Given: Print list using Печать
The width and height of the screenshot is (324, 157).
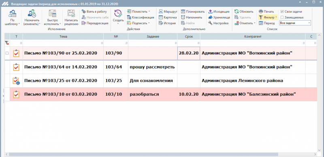Looking at the screenshot, I should click(266, 12).
